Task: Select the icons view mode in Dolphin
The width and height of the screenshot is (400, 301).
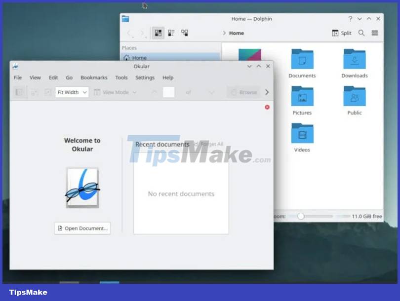Action: [x=158, y=33]
